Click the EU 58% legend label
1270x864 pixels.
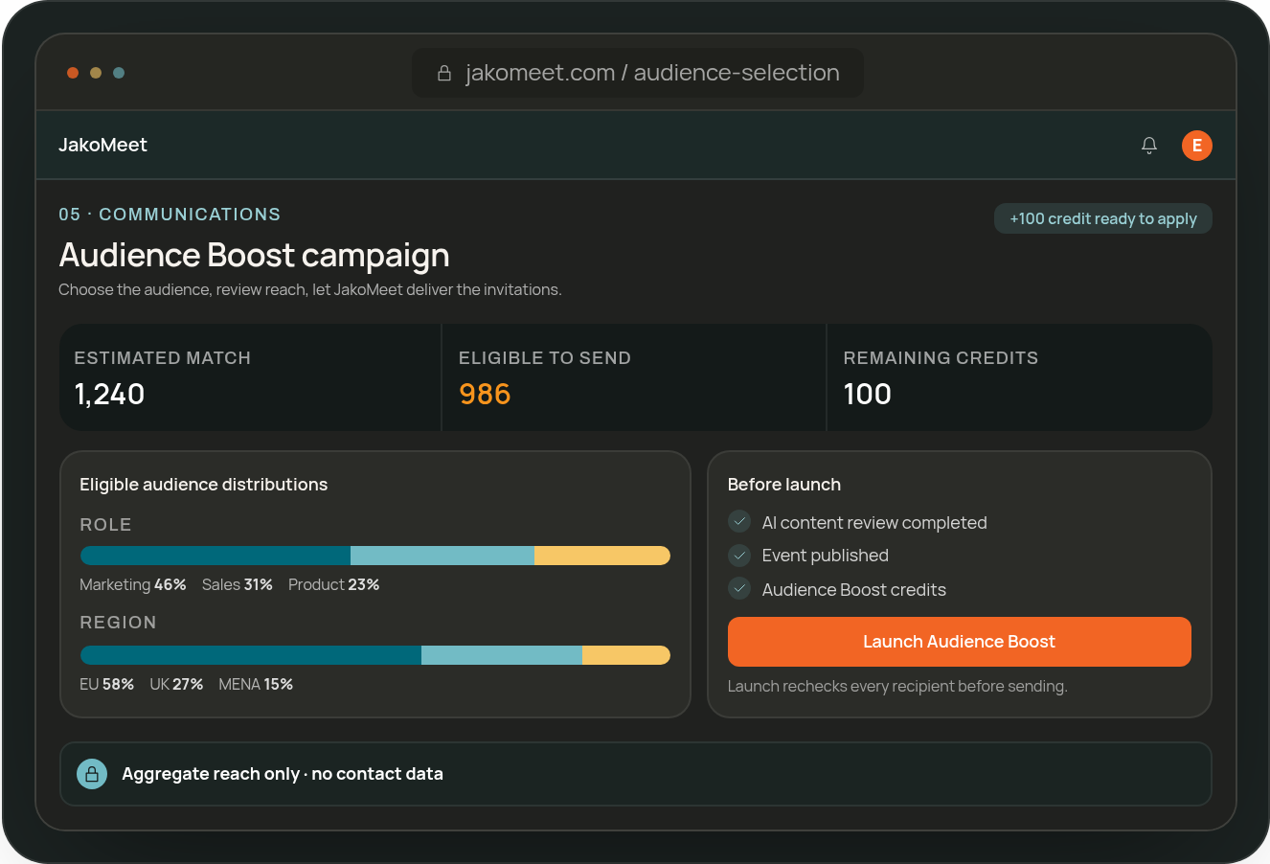point(107,684)
